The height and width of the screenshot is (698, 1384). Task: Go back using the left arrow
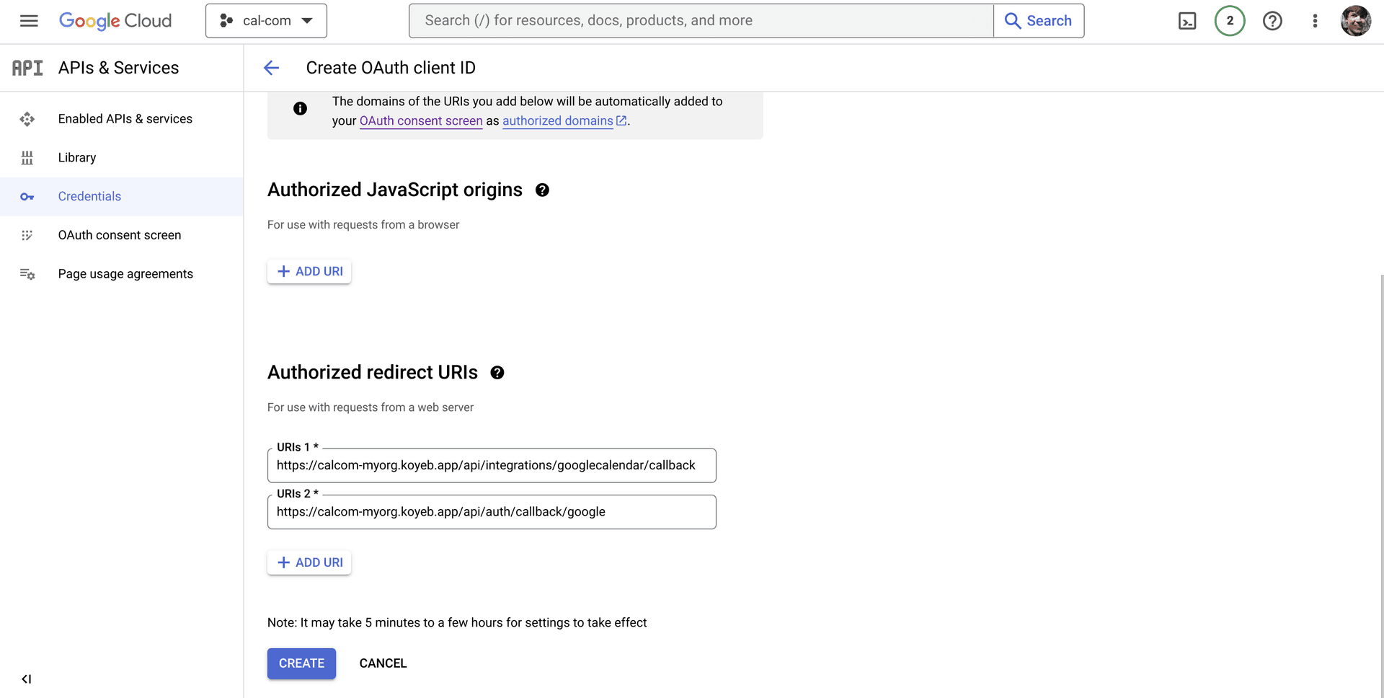click(x=271, y=68)
